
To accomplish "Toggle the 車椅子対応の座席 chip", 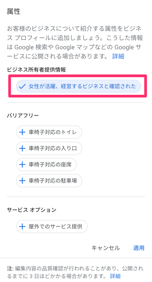I will [x=46, y=164].
